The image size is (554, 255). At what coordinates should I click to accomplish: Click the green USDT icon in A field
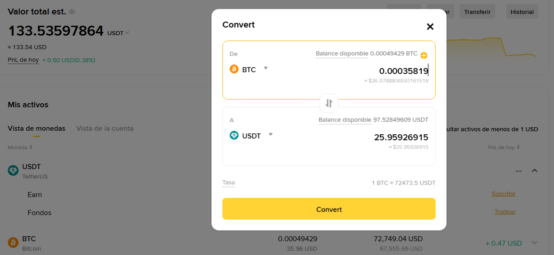click(x=234, y=136)
